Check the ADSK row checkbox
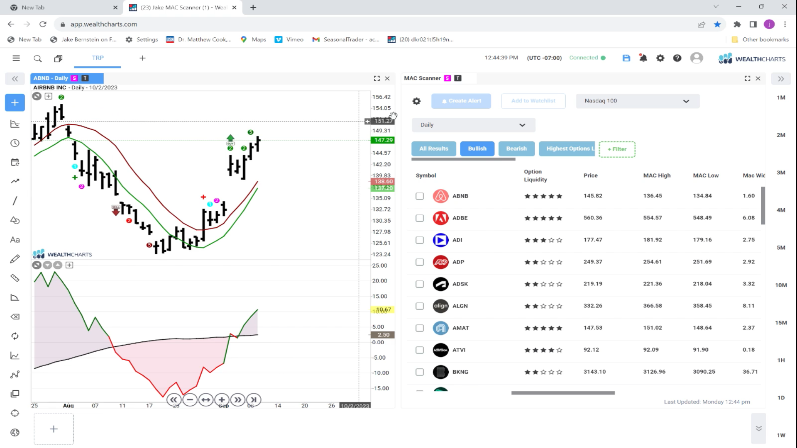This screenshot has width=797, height=448. pos(420,284)
